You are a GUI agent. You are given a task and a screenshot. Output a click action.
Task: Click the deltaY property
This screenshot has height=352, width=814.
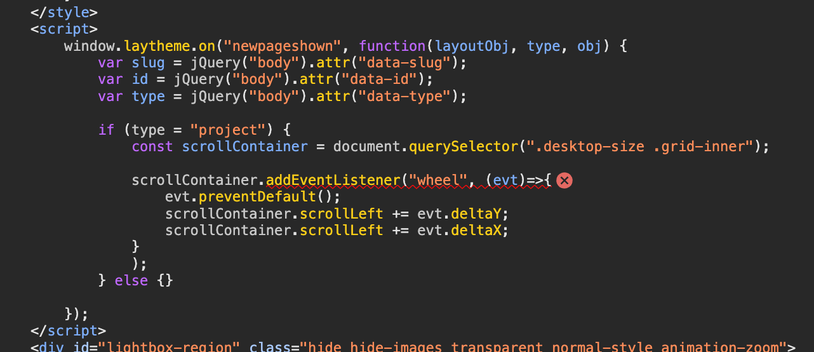480,213
